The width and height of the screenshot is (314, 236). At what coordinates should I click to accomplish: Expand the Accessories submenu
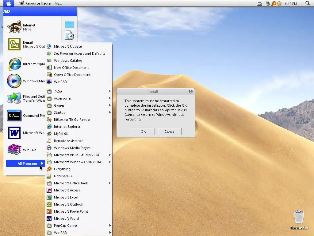(79, 98)
